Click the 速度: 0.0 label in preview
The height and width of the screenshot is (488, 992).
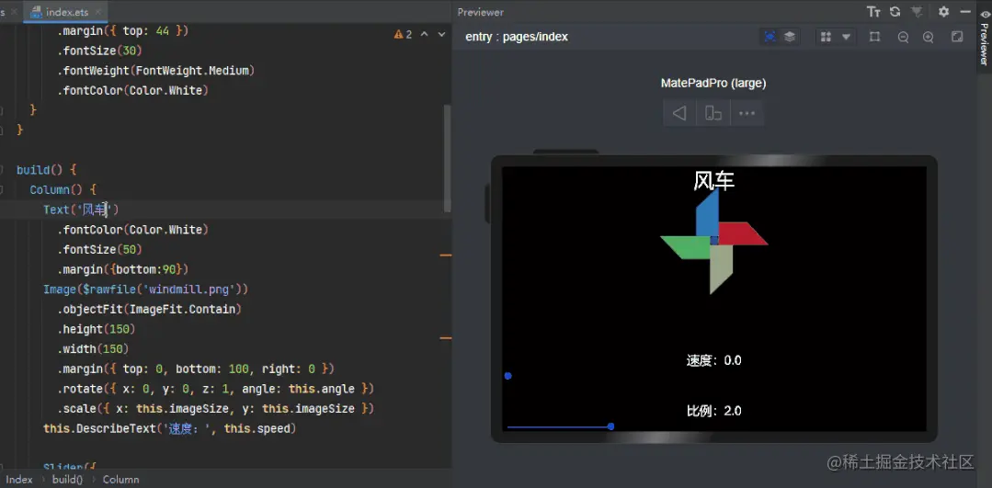(713, 360)
